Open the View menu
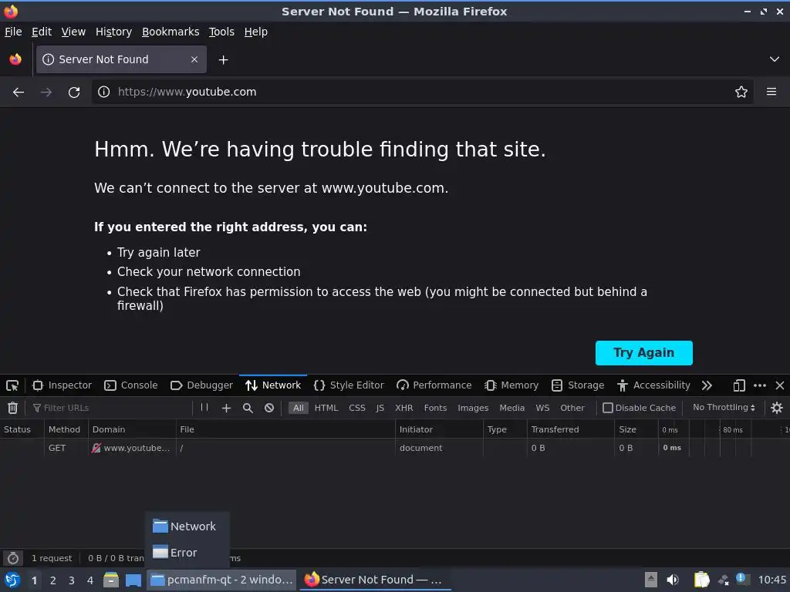 point(73,32)
